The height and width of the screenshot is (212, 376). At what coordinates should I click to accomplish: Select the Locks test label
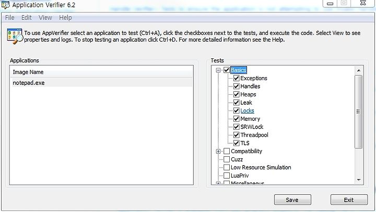(247, 110)
